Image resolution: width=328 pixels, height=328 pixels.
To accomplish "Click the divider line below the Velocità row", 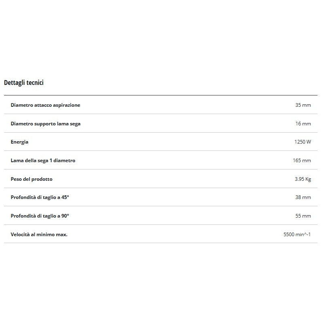I will (161, 243).
